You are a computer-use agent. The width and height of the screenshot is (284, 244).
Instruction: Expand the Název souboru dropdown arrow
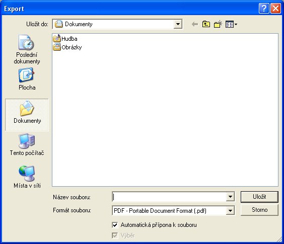click(230, 197)
